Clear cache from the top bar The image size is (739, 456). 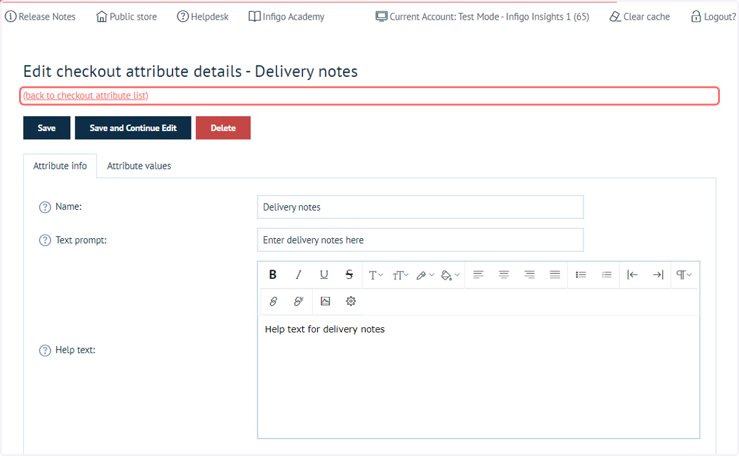[x=639, y=17]
